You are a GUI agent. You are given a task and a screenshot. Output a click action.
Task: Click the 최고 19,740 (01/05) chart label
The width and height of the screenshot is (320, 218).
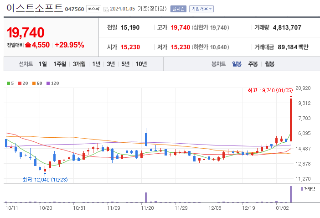(x=270, y=90)
